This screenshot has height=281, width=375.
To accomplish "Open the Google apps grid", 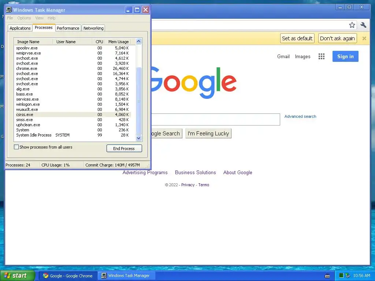I will tap(322, 56).
